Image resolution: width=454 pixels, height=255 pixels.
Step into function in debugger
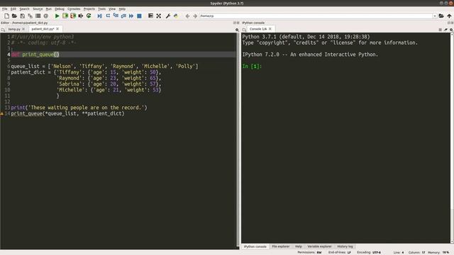[116, 16]
